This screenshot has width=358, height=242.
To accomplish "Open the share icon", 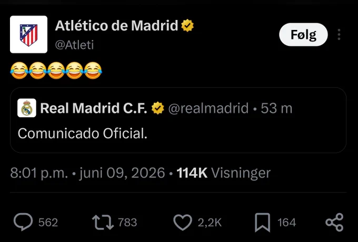I will 334,222.
